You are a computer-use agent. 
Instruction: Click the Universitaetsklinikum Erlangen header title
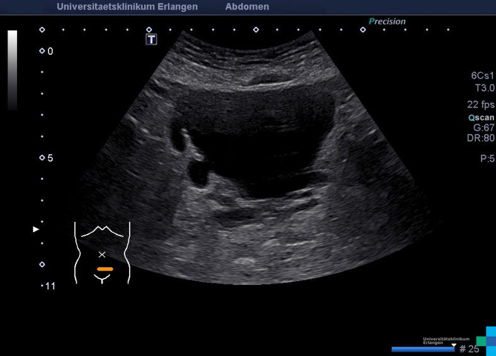click(127, 7)
